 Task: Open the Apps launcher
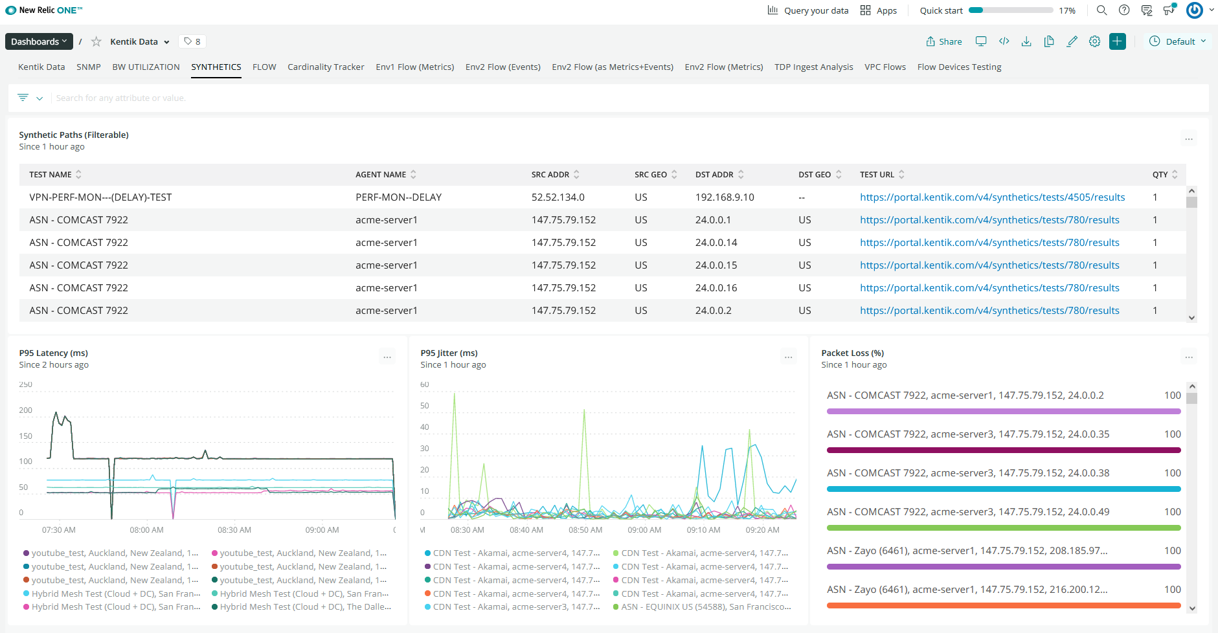[x=879, y=10]
